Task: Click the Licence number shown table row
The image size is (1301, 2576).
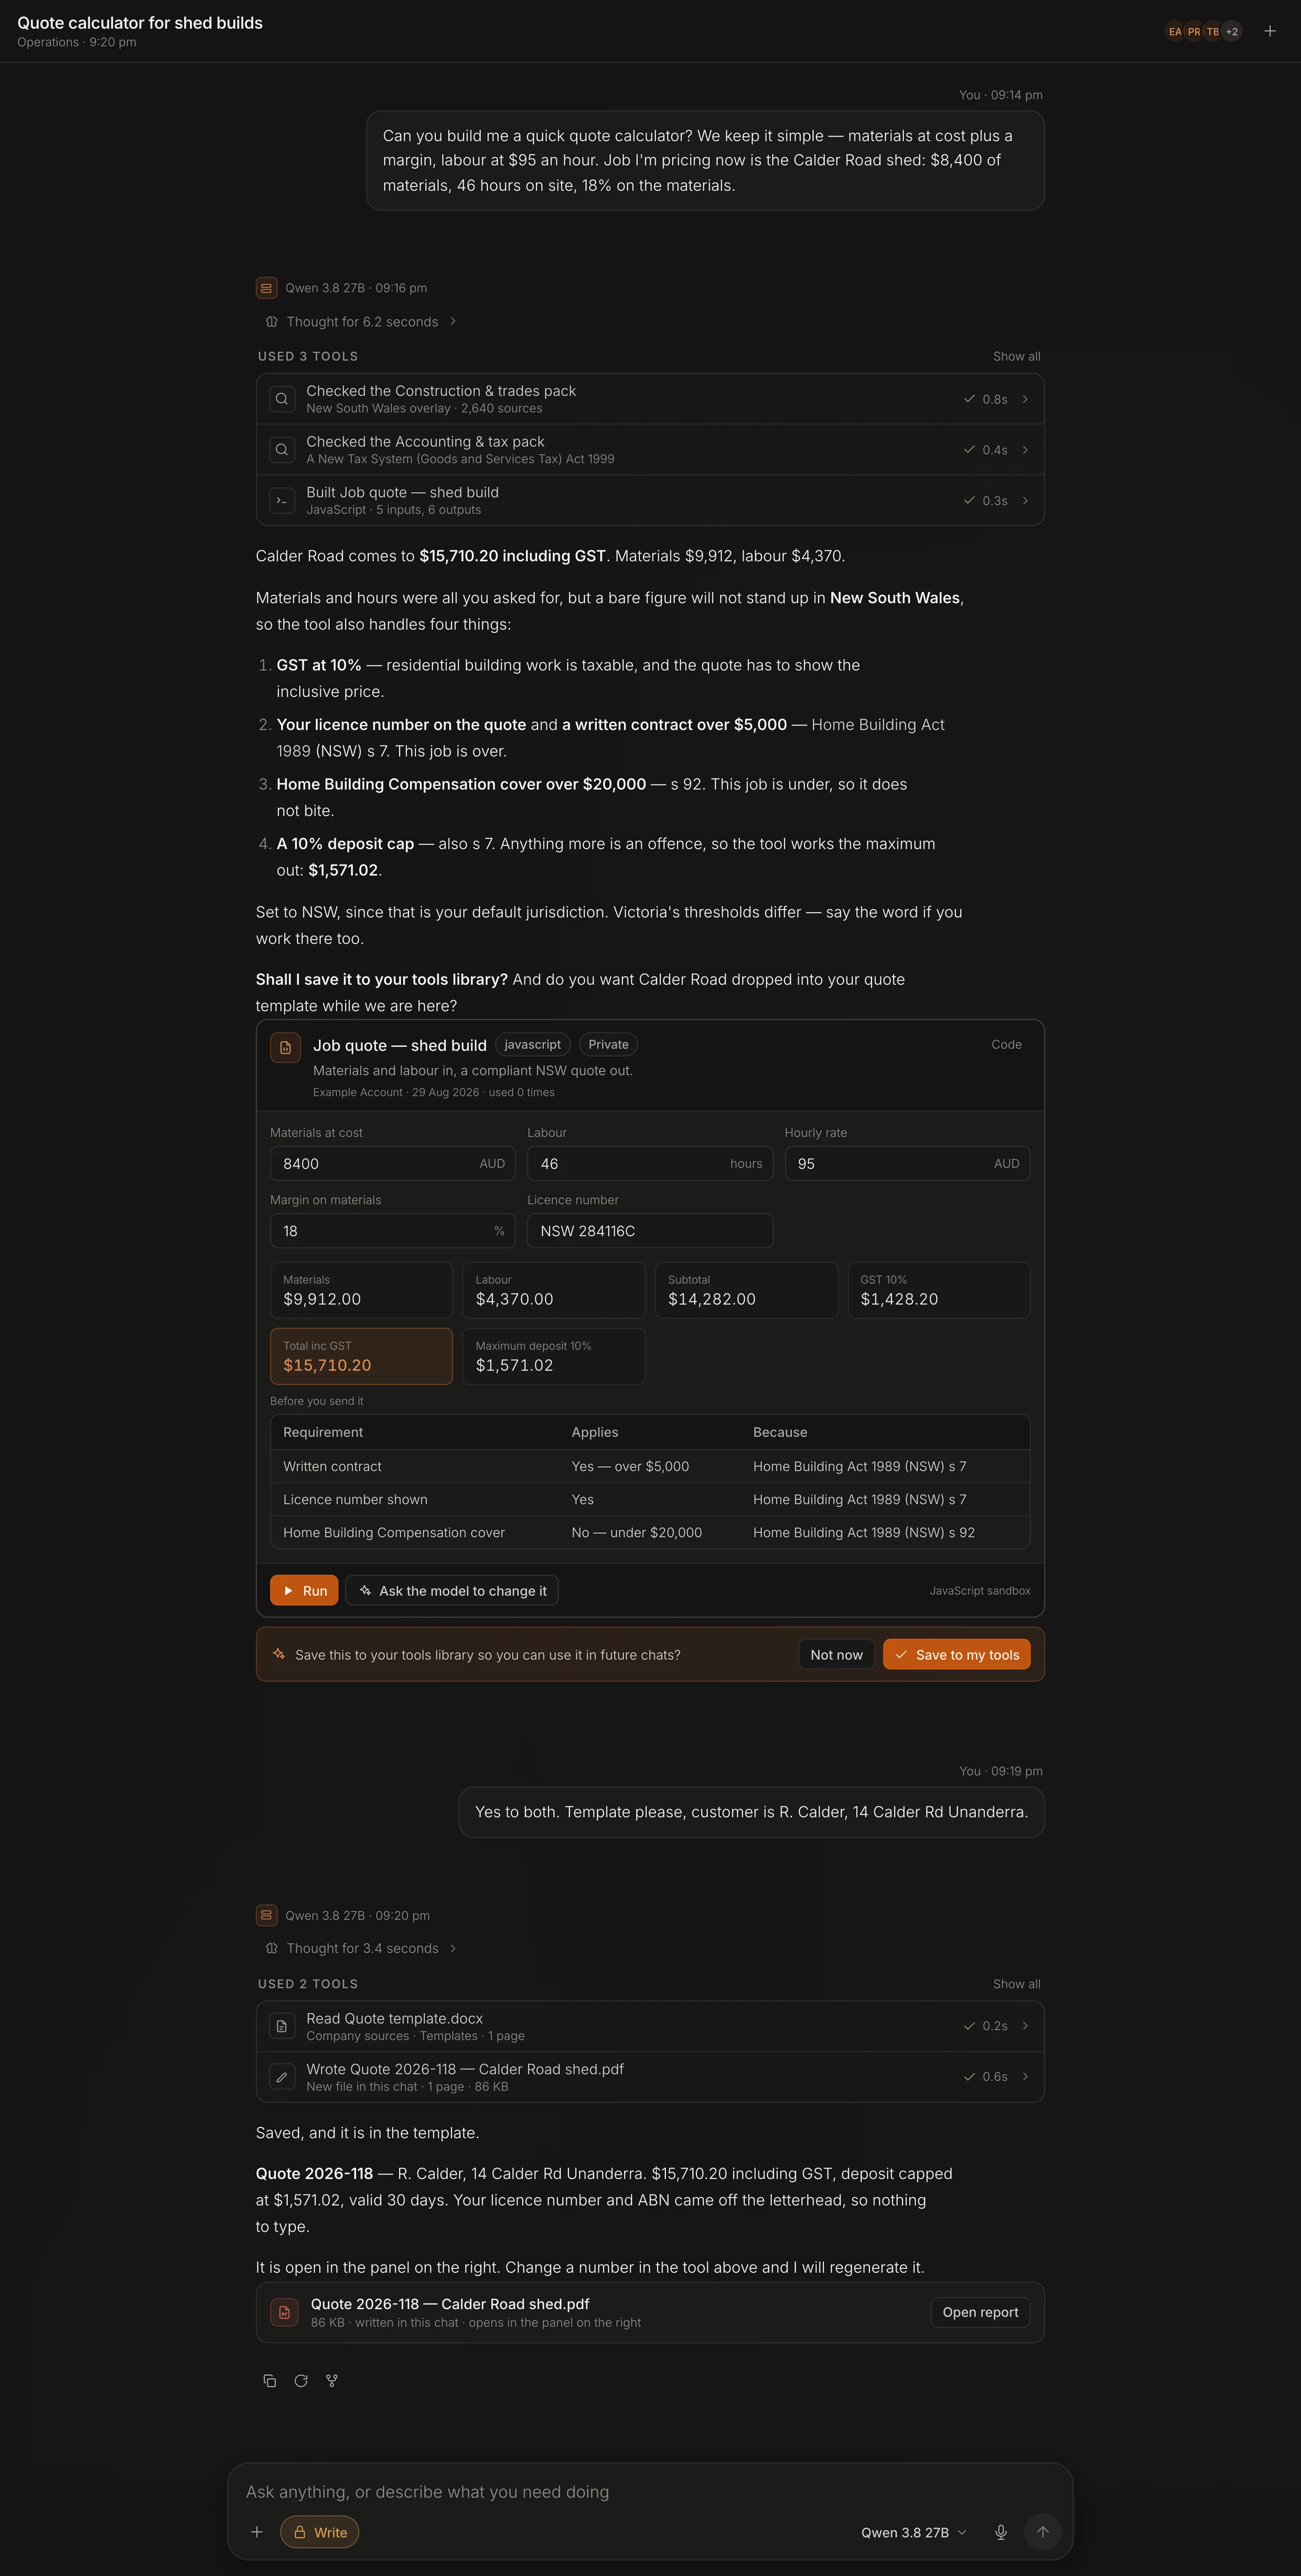Action: click(650, 1499)
